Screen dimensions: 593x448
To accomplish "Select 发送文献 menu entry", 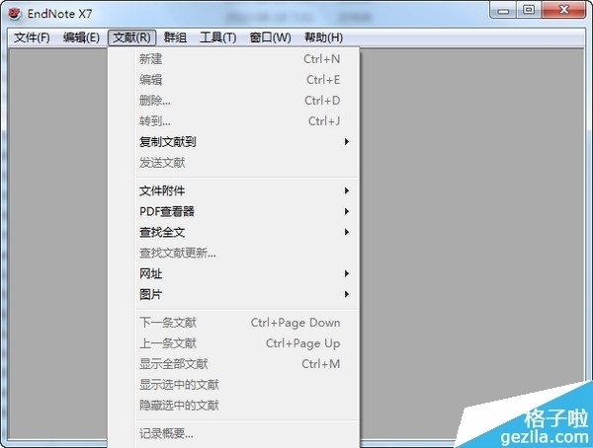I will point(233,163).
